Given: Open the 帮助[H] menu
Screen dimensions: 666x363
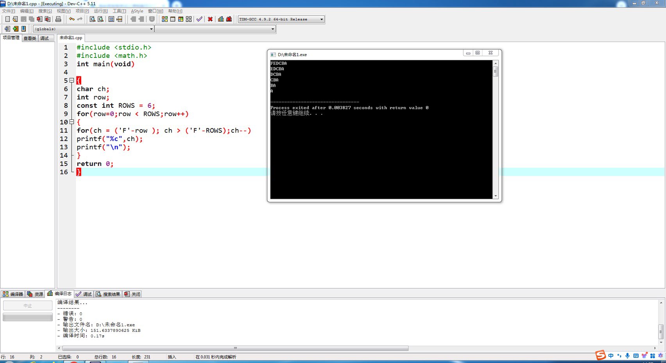Looking at the screenshot, I should (x=175, y=11).
